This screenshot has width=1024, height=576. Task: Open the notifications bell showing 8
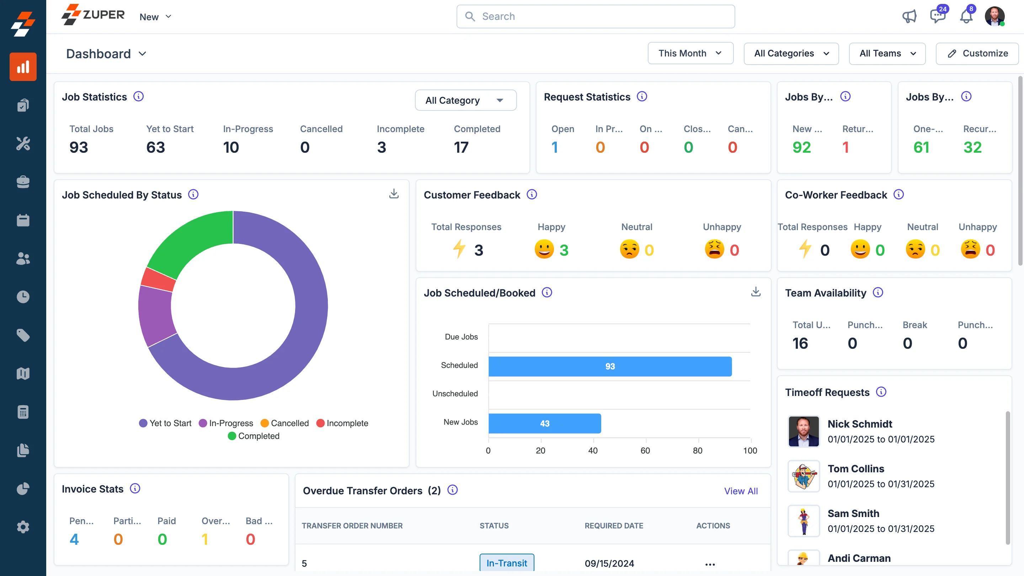tap(966, 17)
